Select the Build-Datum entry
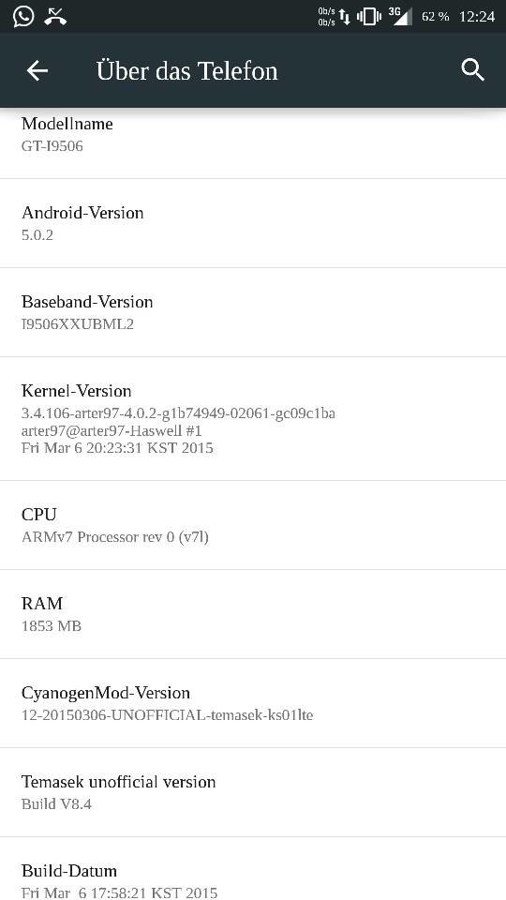This screenshot has width=506, height=900. [x=253, y=868]
